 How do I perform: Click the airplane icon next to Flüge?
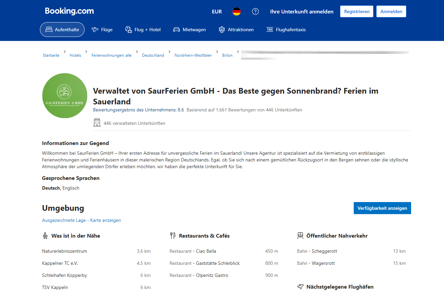95,30
